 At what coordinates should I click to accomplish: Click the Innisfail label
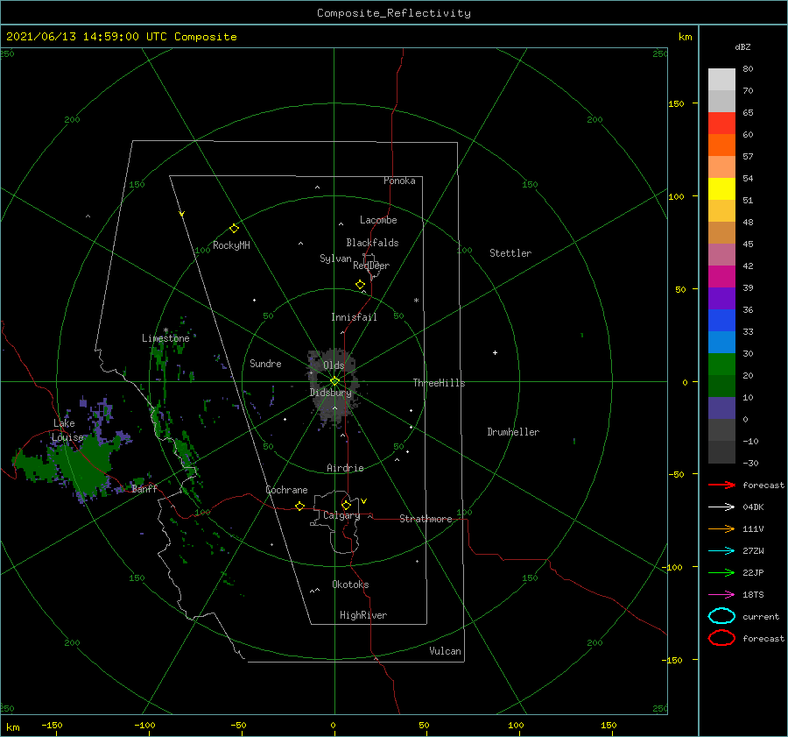[354, 317]
